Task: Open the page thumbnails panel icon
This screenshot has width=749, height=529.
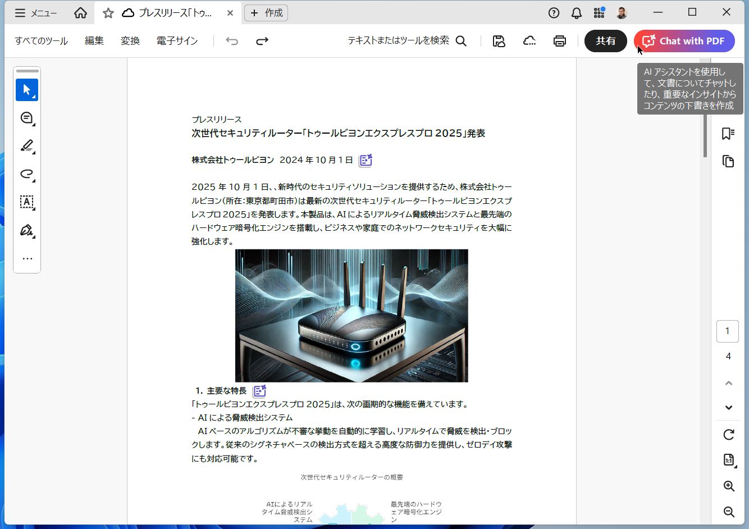Action: (728, 162)
